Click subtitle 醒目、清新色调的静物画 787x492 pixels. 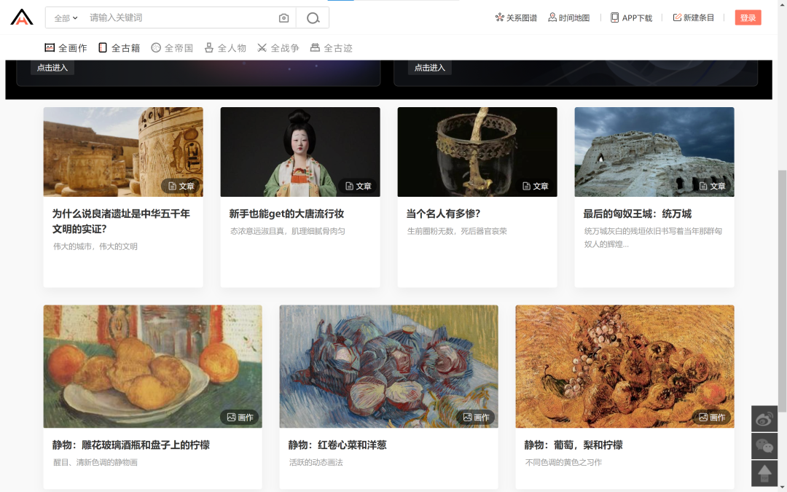point(95,462)
